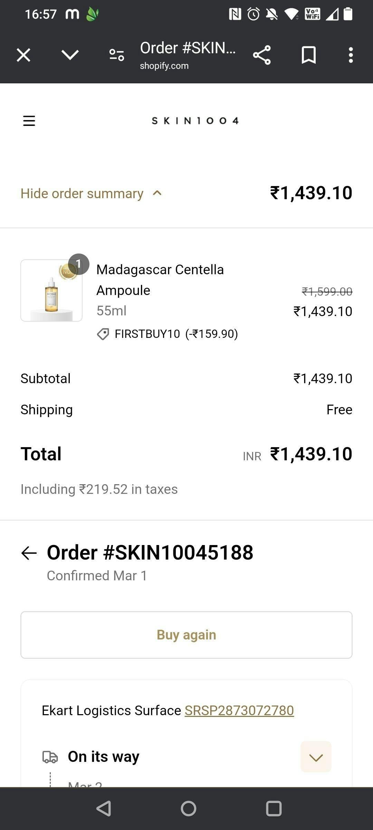Open site settings tune icon
This screenshot has width=373, height=830.
coord(116,55)
